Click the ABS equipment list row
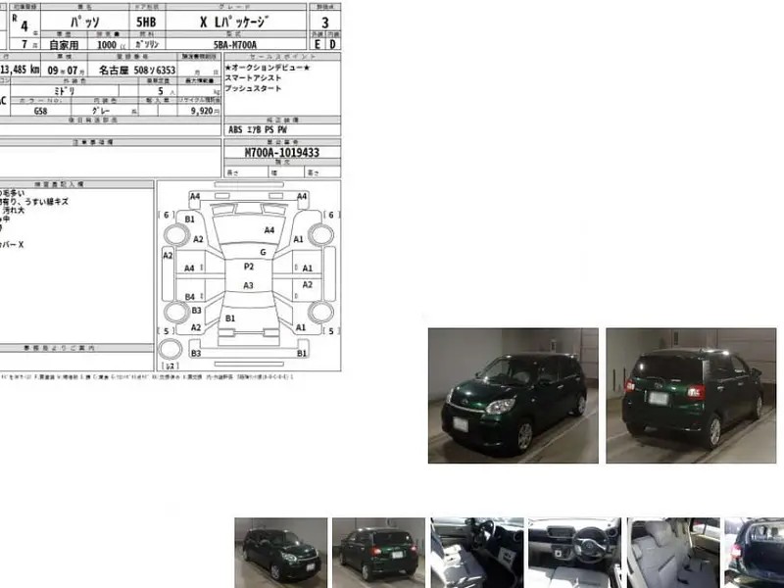Viewport: 784px width, 588px height. [259, 129]
